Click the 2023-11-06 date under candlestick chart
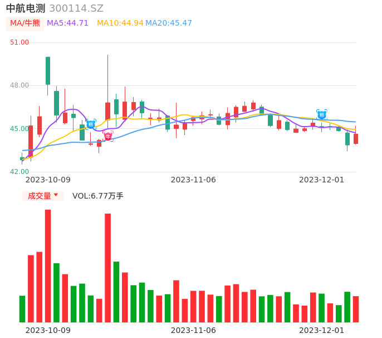Screen dimensions: 382x338 [193, 180]
